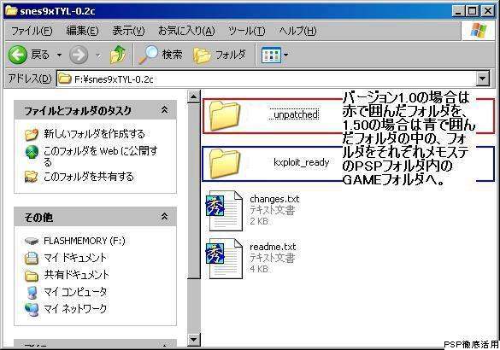Viewport: 500px width, 350px height.
Task: Open the ファイル(F) menu
Action: point(32,31)
